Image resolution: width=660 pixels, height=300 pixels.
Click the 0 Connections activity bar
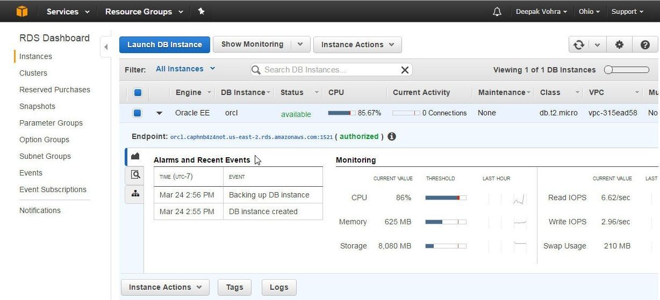406,113
